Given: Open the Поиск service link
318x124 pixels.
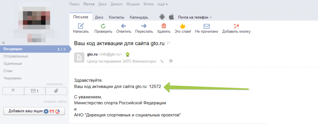Looking at the screenshot, I should coord(74,4).
